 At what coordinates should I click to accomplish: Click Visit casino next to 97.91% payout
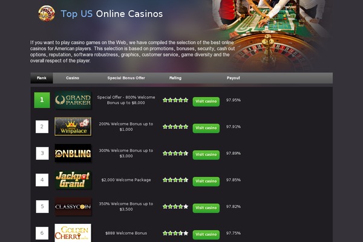[x=206, y=128]
